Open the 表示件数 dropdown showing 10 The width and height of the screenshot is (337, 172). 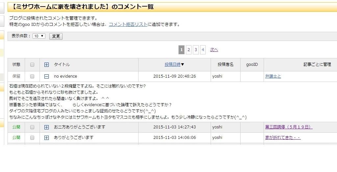coord(39,36)
